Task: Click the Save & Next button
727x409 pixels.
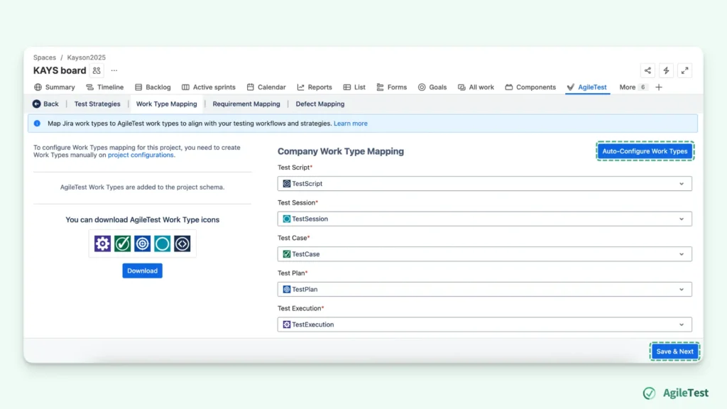Action: click(674, 351)
